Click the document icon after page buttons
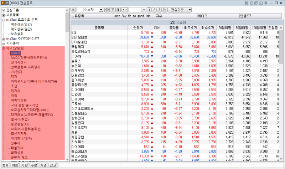Image resolution: width=285 pixels, height=169 pixels. coord(164,10)
